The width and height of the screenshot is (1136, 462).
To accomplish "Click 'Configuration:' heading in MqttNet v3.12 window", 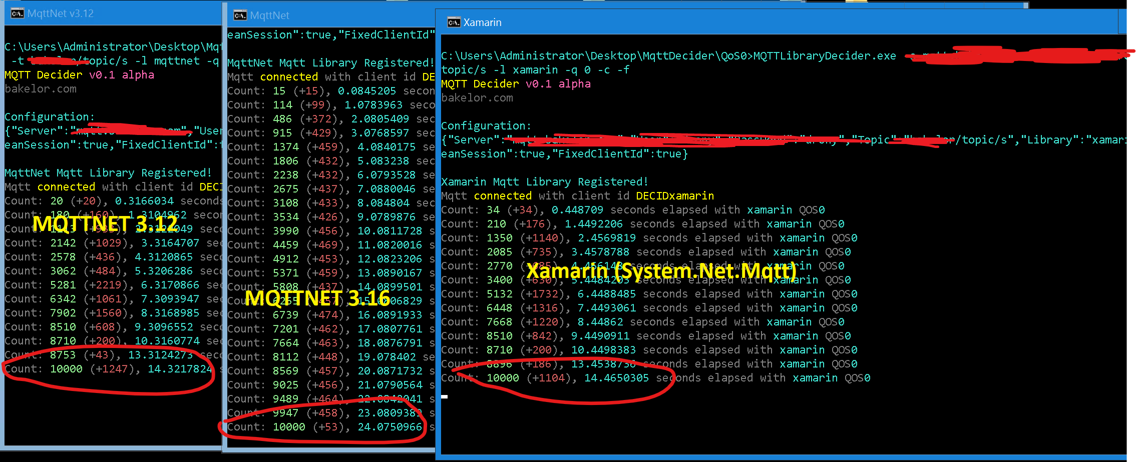I will 50,117.
